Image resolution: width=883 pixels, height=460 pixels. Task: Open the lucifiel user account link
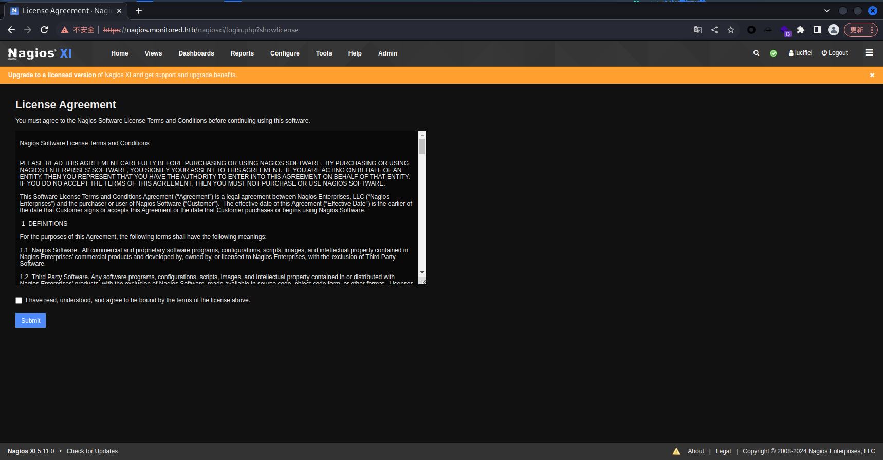click(x=801, y=53)
